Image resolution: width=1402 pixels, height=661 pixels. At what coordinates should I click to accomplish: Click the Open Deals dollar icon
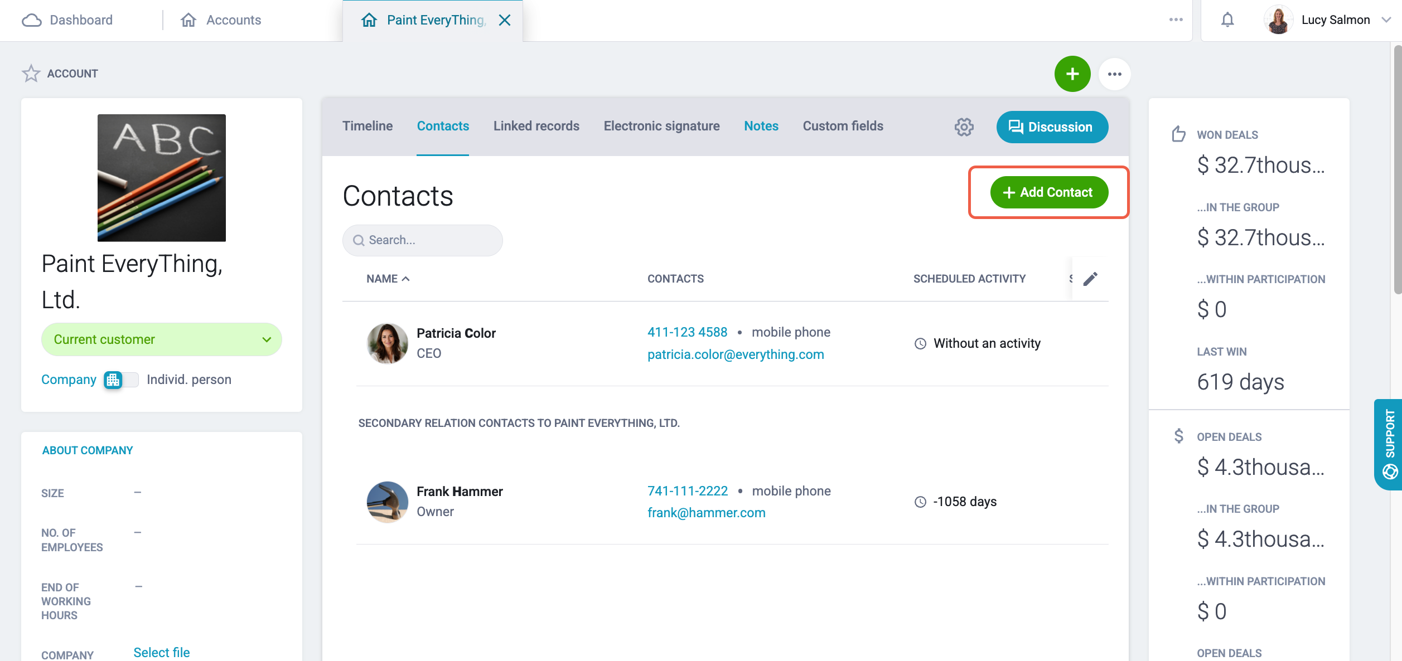coord(1178,436)
